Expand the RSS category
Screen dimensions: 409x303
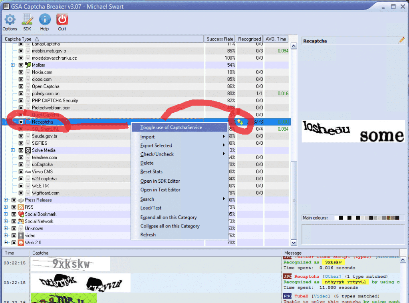point(6,207)
